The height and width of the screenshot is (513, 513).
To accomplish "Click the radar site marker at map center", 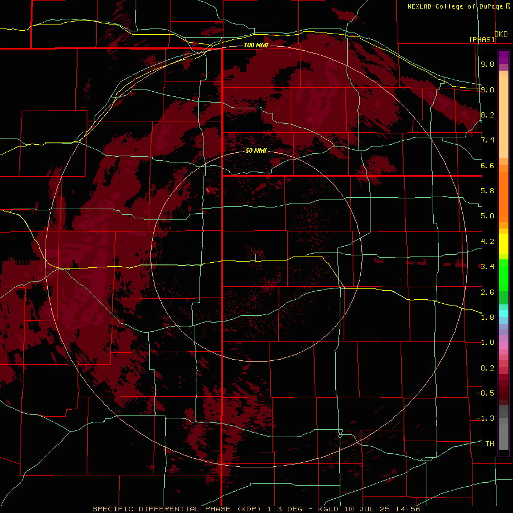I will coord(255,258).
